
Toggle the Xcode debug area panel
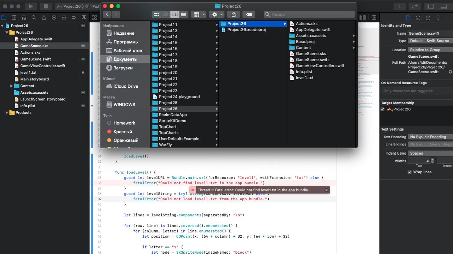coord(443,6)
